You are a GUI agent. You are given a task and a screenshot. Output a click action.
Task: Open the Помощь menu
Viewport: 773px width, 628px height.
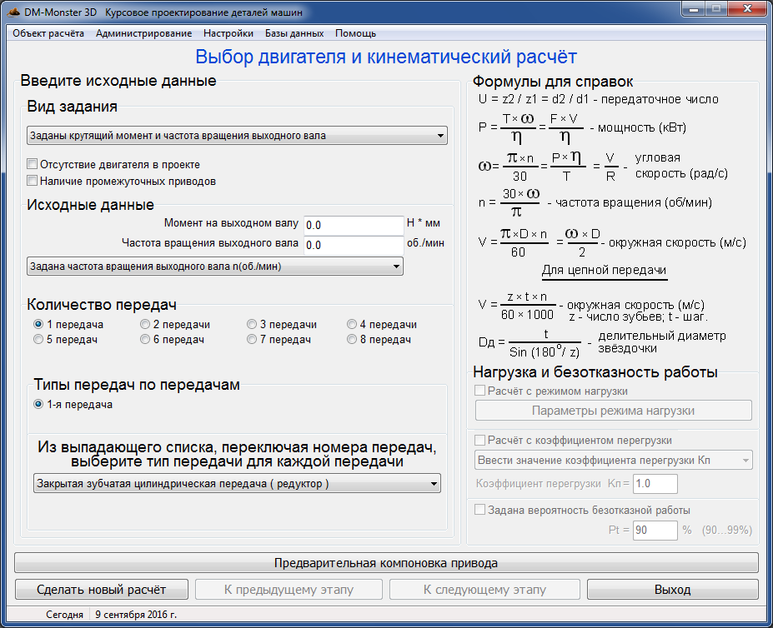pyautogui.click(x=355, y=33)
